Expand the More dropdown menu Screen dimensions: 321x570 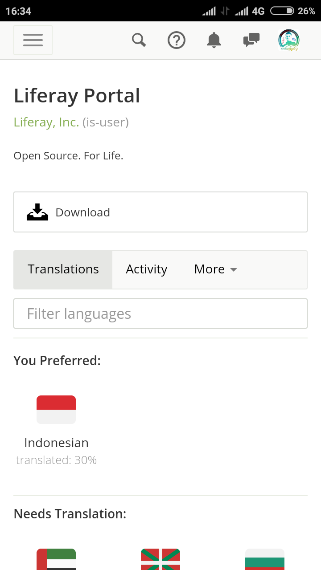pos(216,269)
